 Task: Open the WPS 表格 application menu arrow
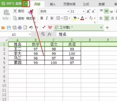[x=26, y=4]
